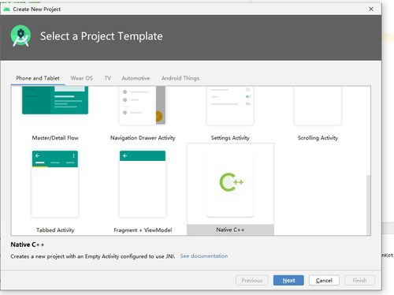This screenshot has height=295, width=394.
Task: Switch to the Wear OS tab
Action: [82, 78]
